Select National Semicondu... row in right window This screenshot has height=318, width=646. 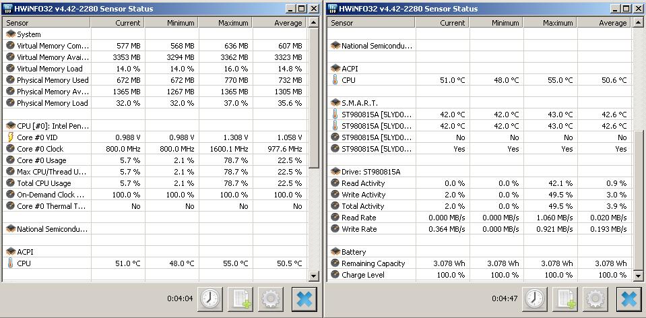click(x=480, y=46)
